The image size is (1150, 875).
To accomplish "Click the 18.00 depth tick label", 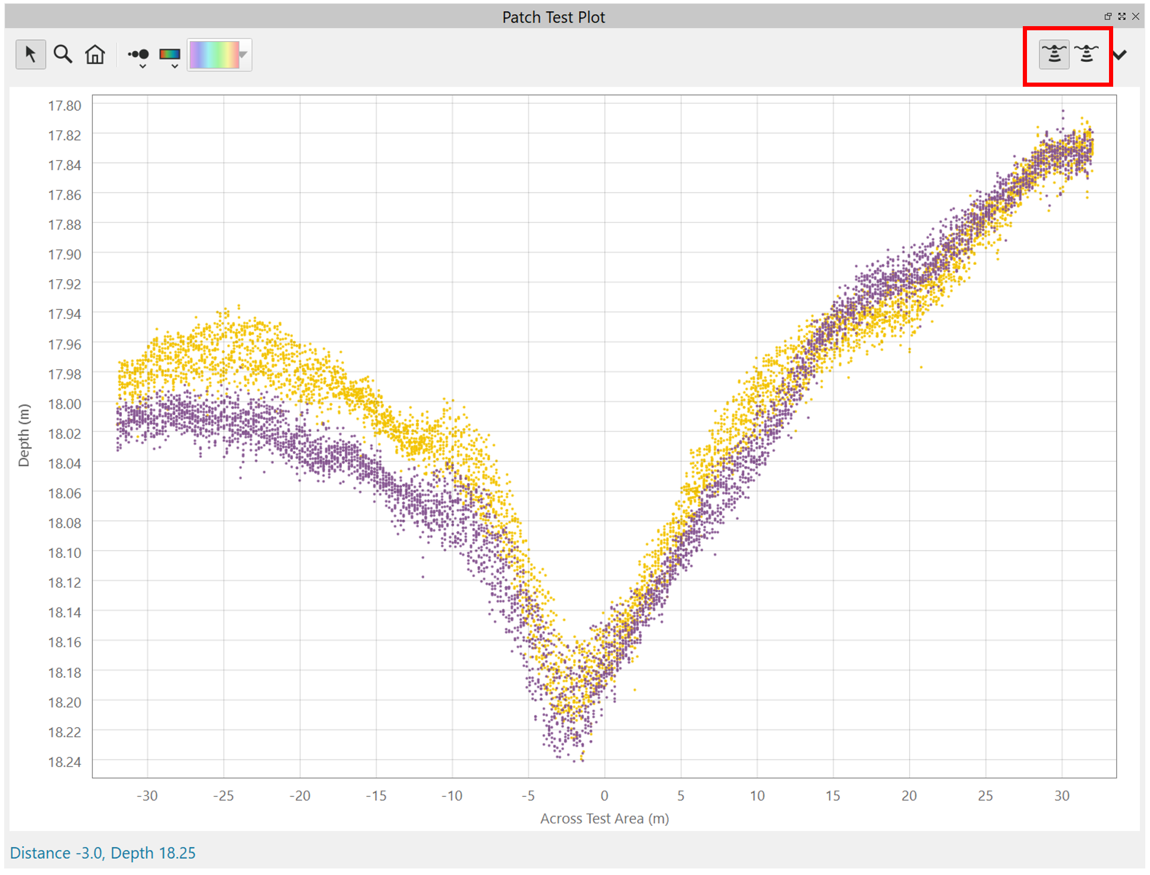I will point(64,404).
